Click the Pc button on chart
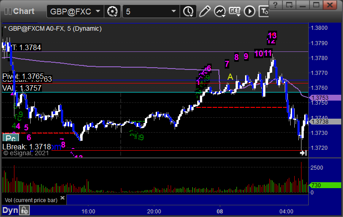This screenshot has width=343, height=217. [11, 138]
